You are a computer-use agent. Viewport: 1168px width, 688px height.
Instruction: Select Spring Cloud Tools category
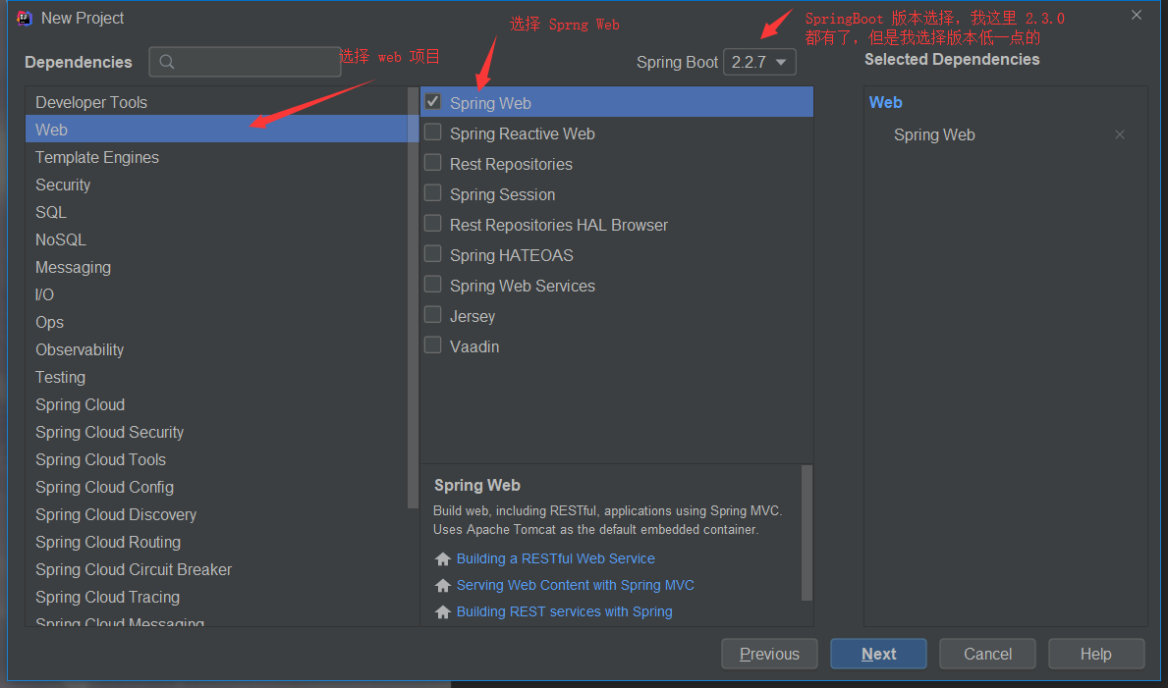click(216, 460)
